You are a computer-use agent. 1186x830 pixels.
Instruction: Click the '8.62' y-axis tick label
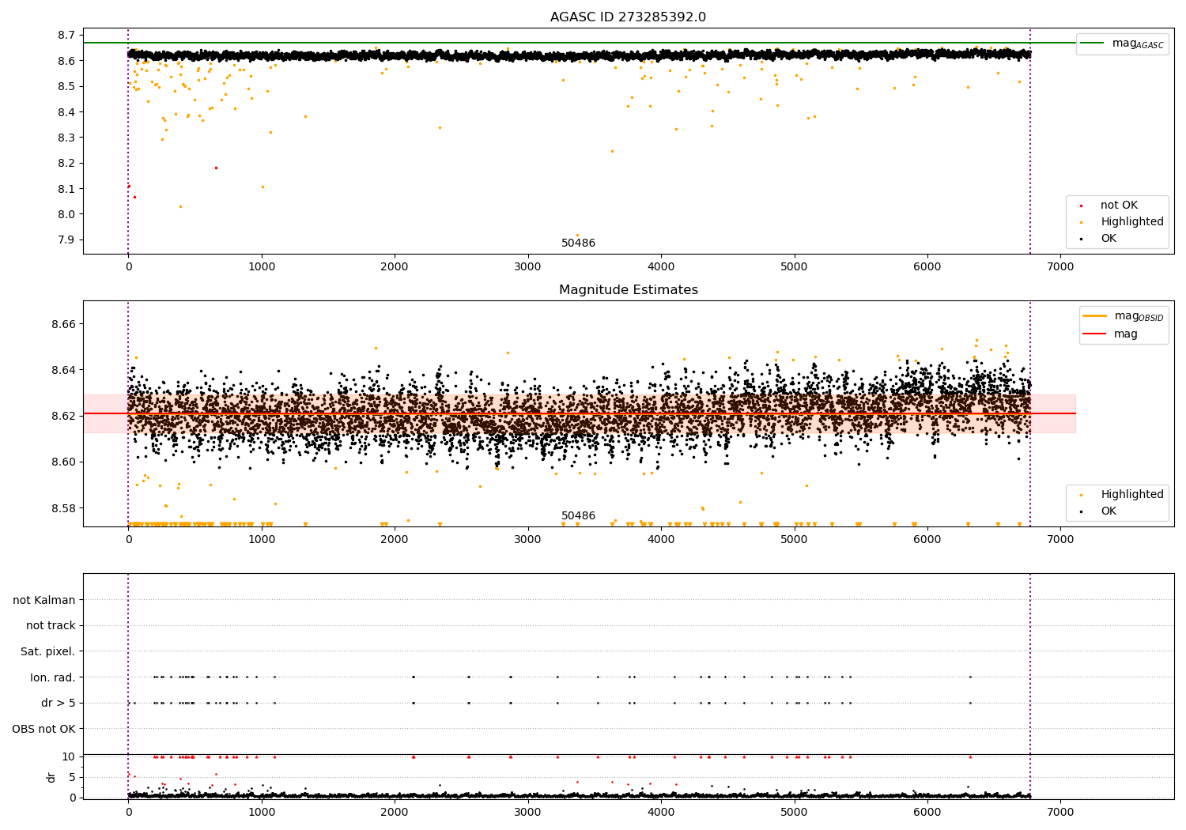(63, 417)
